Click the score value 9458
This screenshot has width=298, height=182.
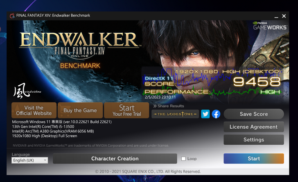(257, 82)
